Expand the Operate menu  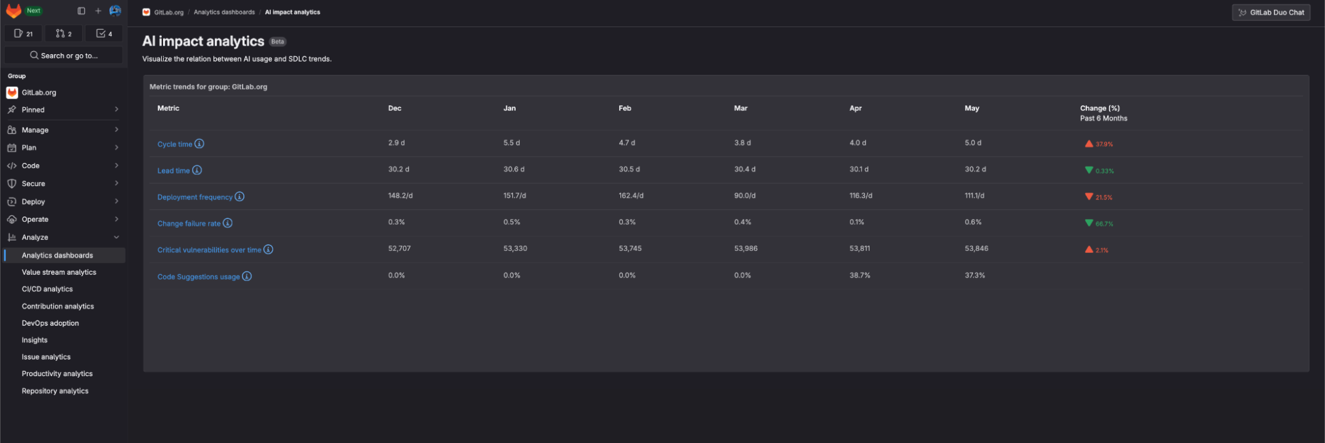click(64, 219)
